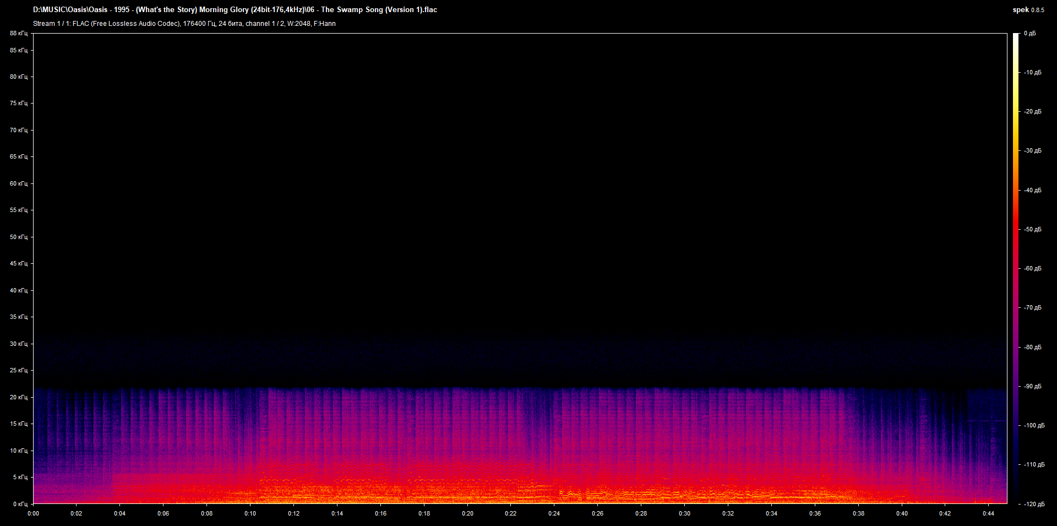Click the 0 дБ level scale label
This screenshot has height=526, width=1057.
[x=1030, y=34]
